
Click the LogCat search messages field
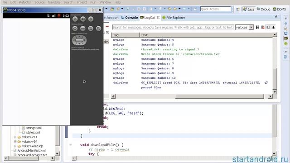click(173, 27)
